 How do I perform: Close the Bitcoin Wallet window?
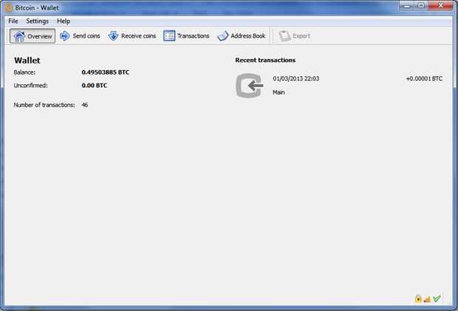click(x=441, y=6)
